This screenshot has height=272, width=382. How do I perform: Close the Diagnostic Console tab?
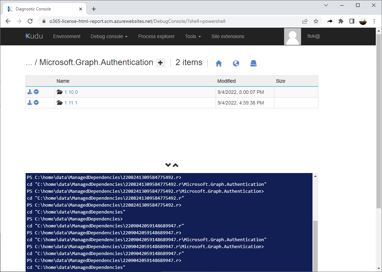coord(81,9)
